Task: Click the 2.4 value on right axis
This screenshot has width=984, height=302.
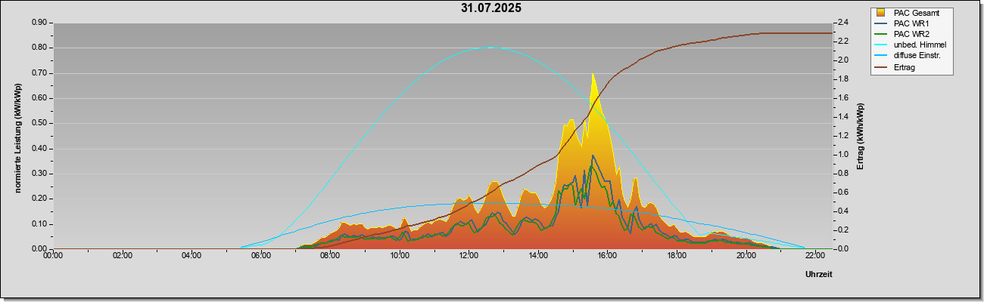Action: coord(842,23)
